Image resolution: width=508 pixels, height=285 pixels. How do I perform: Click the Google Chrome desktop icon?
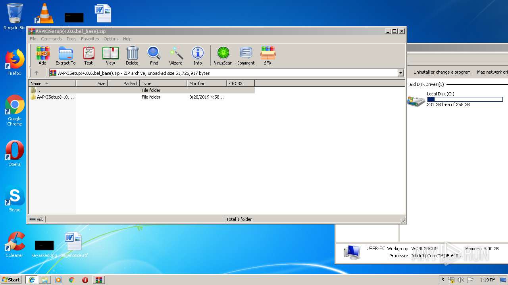(14, 110)
